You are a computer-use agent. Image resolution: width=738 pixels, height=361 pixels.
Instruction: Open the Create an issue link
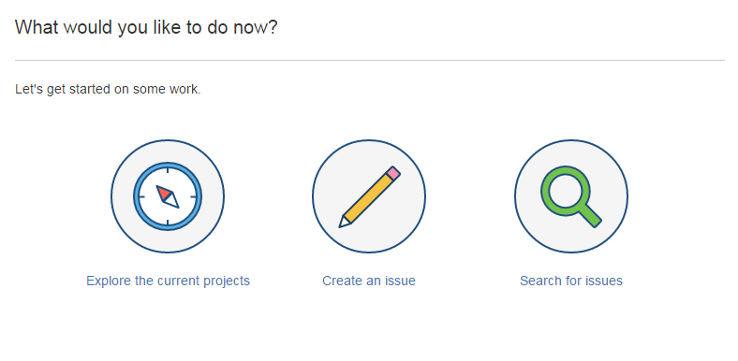pyautogui.click(x=369, y=281)
